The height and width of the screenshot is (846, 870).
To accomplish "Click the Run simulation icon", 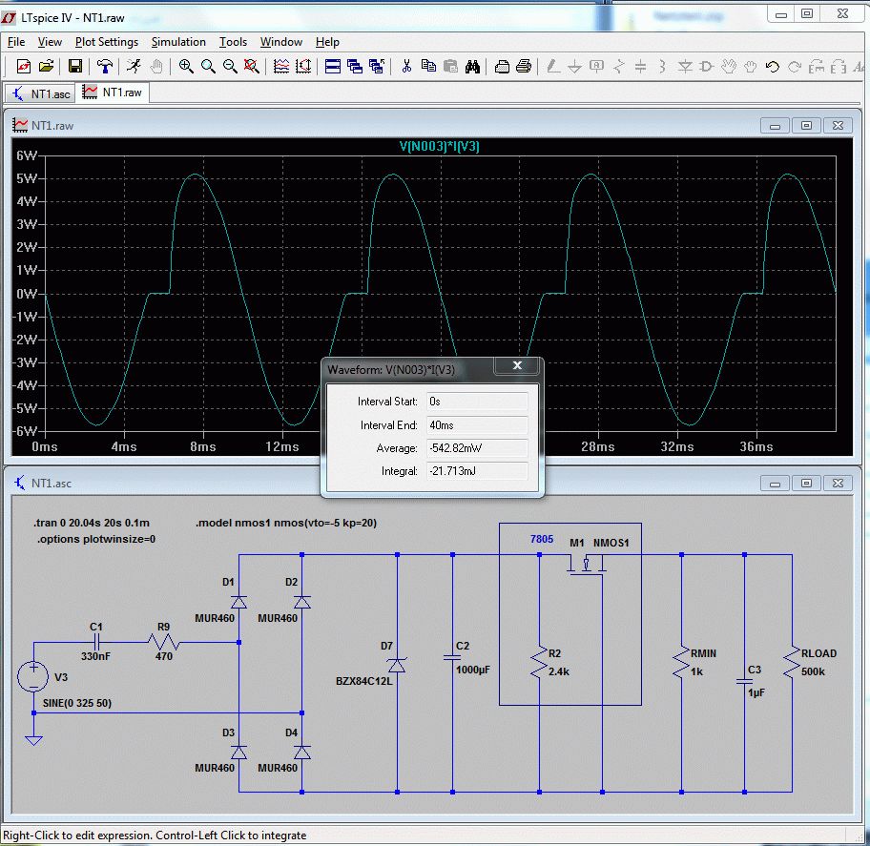I will coord(135,67).
